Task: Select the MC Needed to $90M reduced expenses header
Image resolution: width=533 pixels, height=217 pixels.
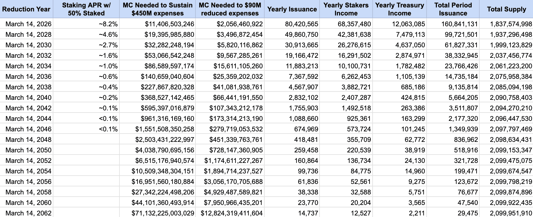Action: tap(230, 9)
